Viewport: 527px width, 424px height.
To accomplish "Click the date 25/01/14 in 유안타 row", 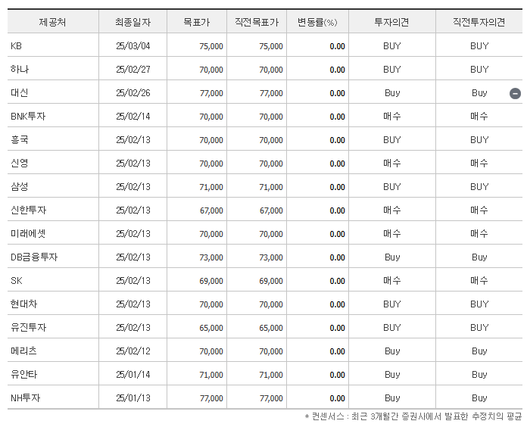I will pyautogui.click(x=133, y=375).
